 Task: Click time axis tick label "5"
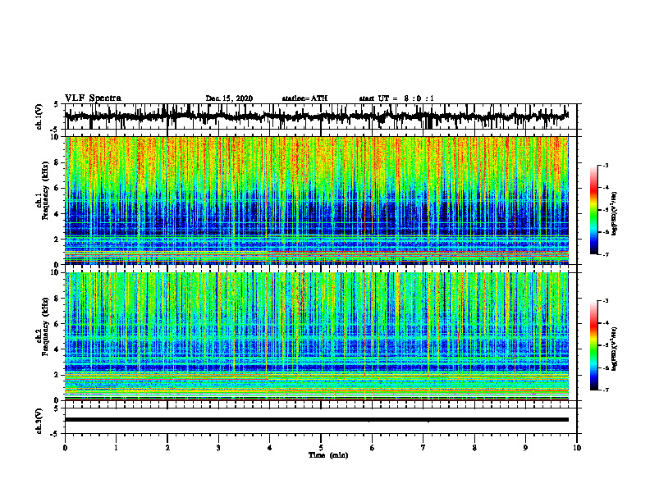[x=321, y=448]
